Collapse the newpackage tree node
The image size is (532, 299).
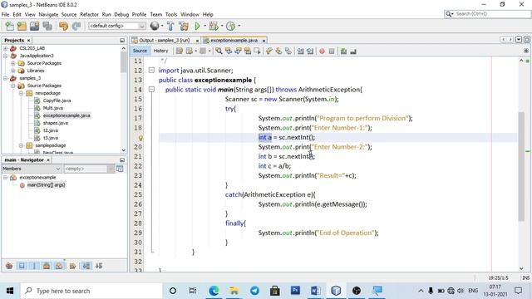point(21,93)
